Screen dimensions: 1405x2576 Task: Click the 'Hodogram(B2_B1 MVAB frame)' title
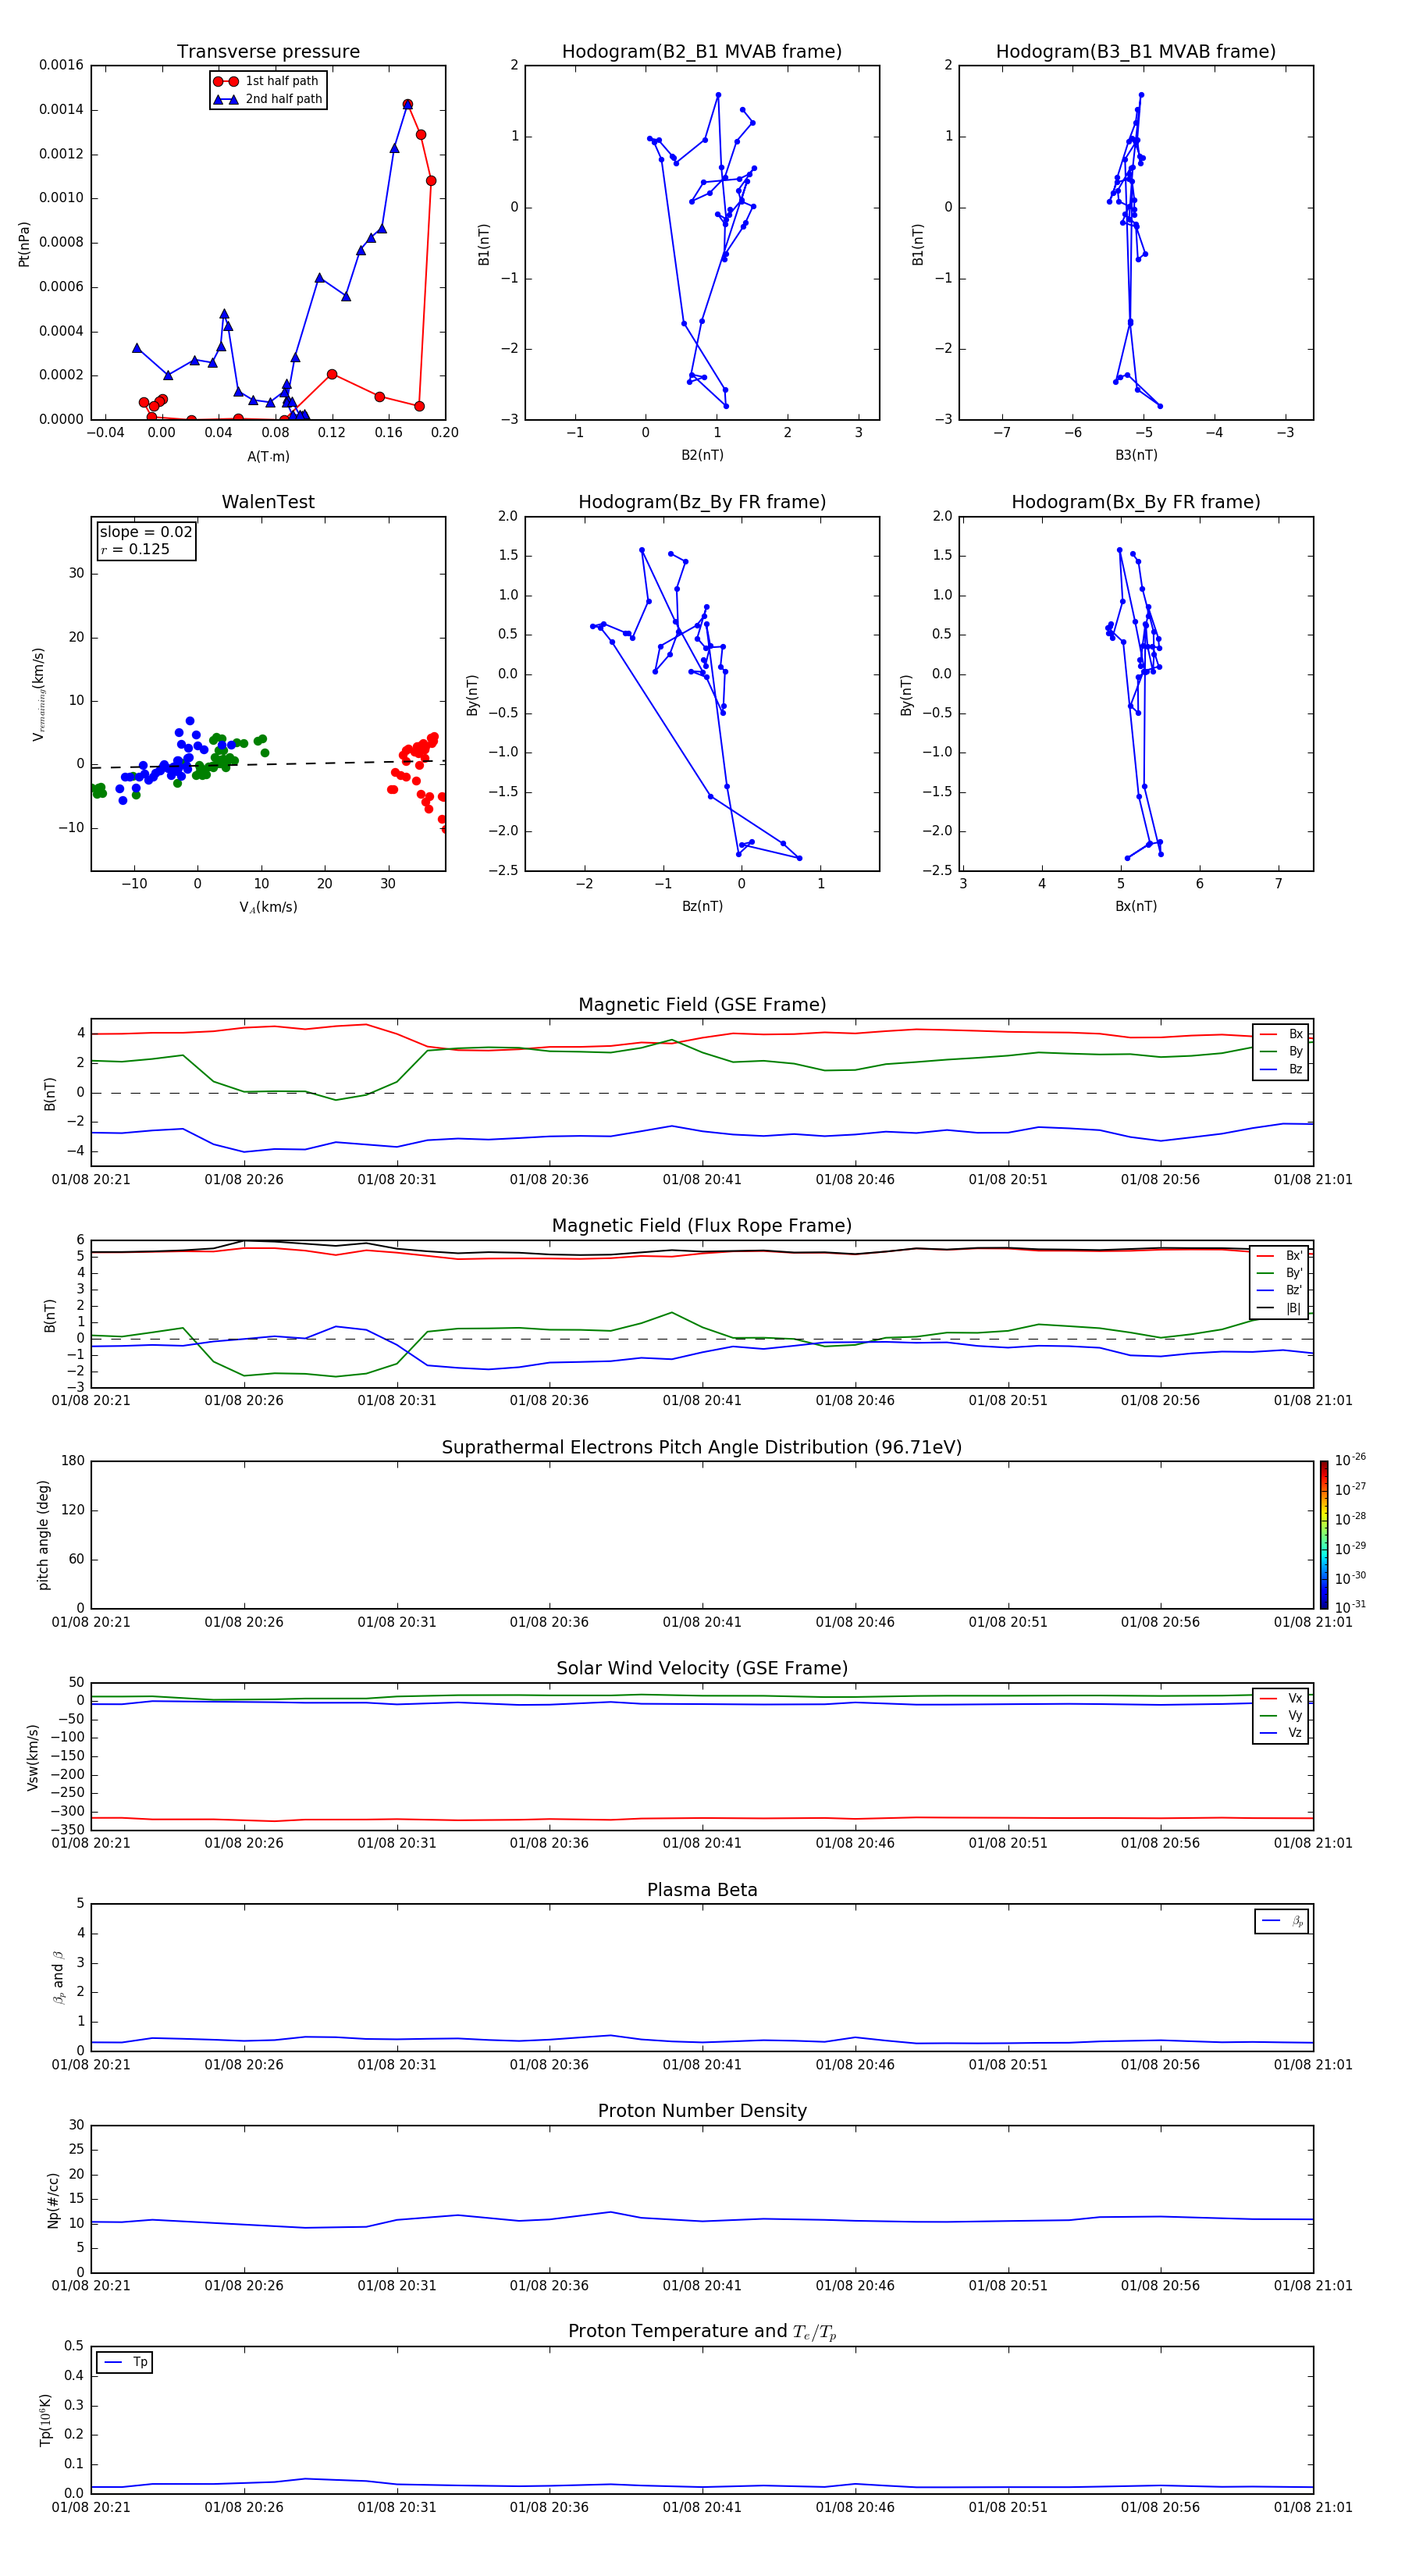pos(702,51)
